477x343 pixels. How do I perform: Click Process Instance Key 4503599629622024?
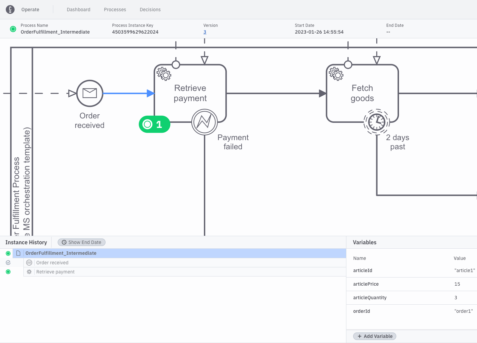(135, 32)
